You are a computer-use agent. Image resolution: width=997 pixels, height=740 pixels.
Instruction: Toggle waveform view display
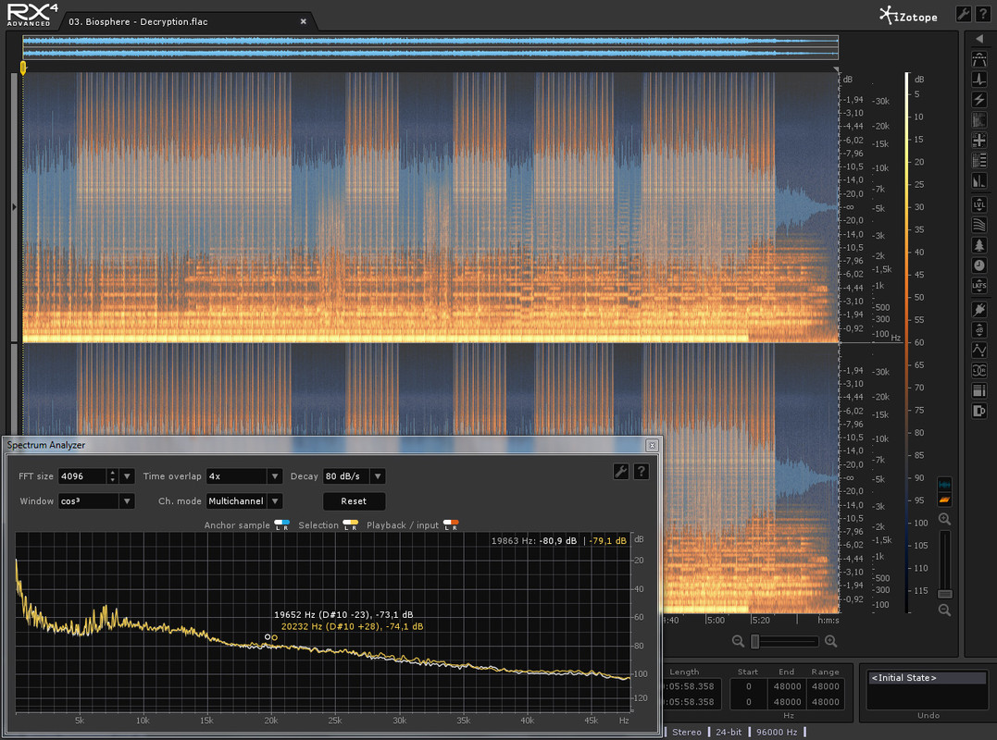pos(945,485)
